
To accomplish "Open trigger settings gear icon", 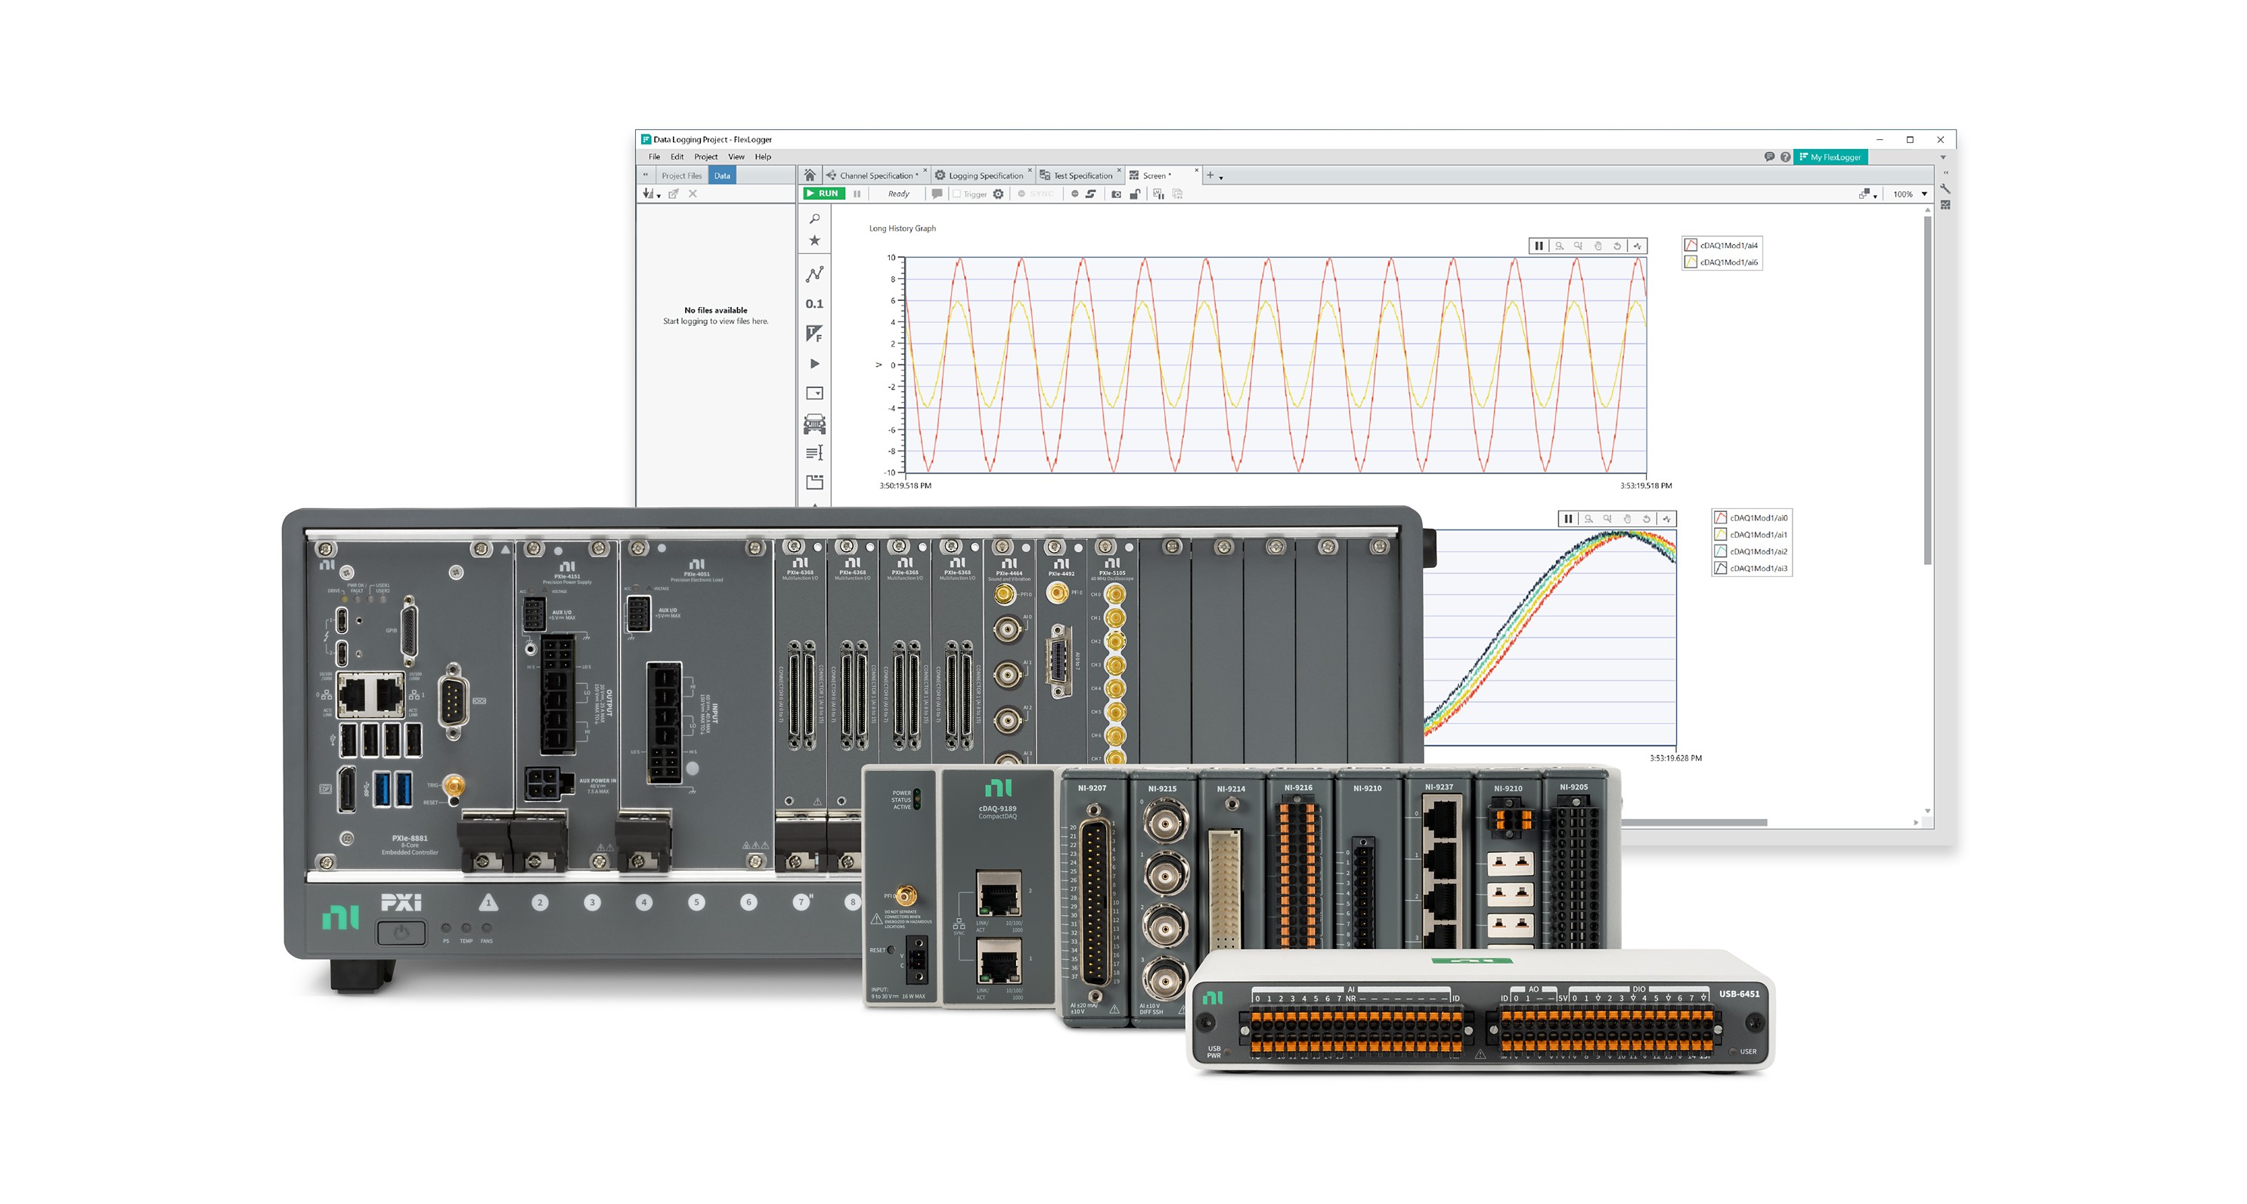I will tap(999, 194).
